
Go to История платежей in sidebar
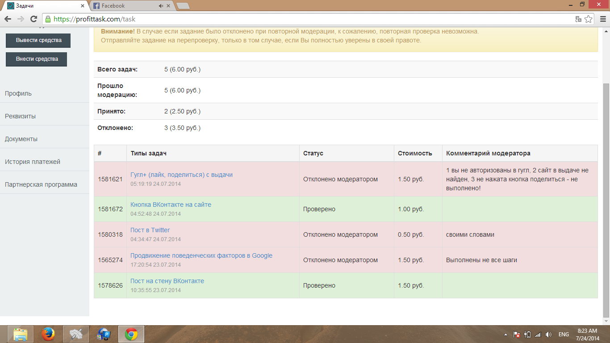(x=33, y=162)
